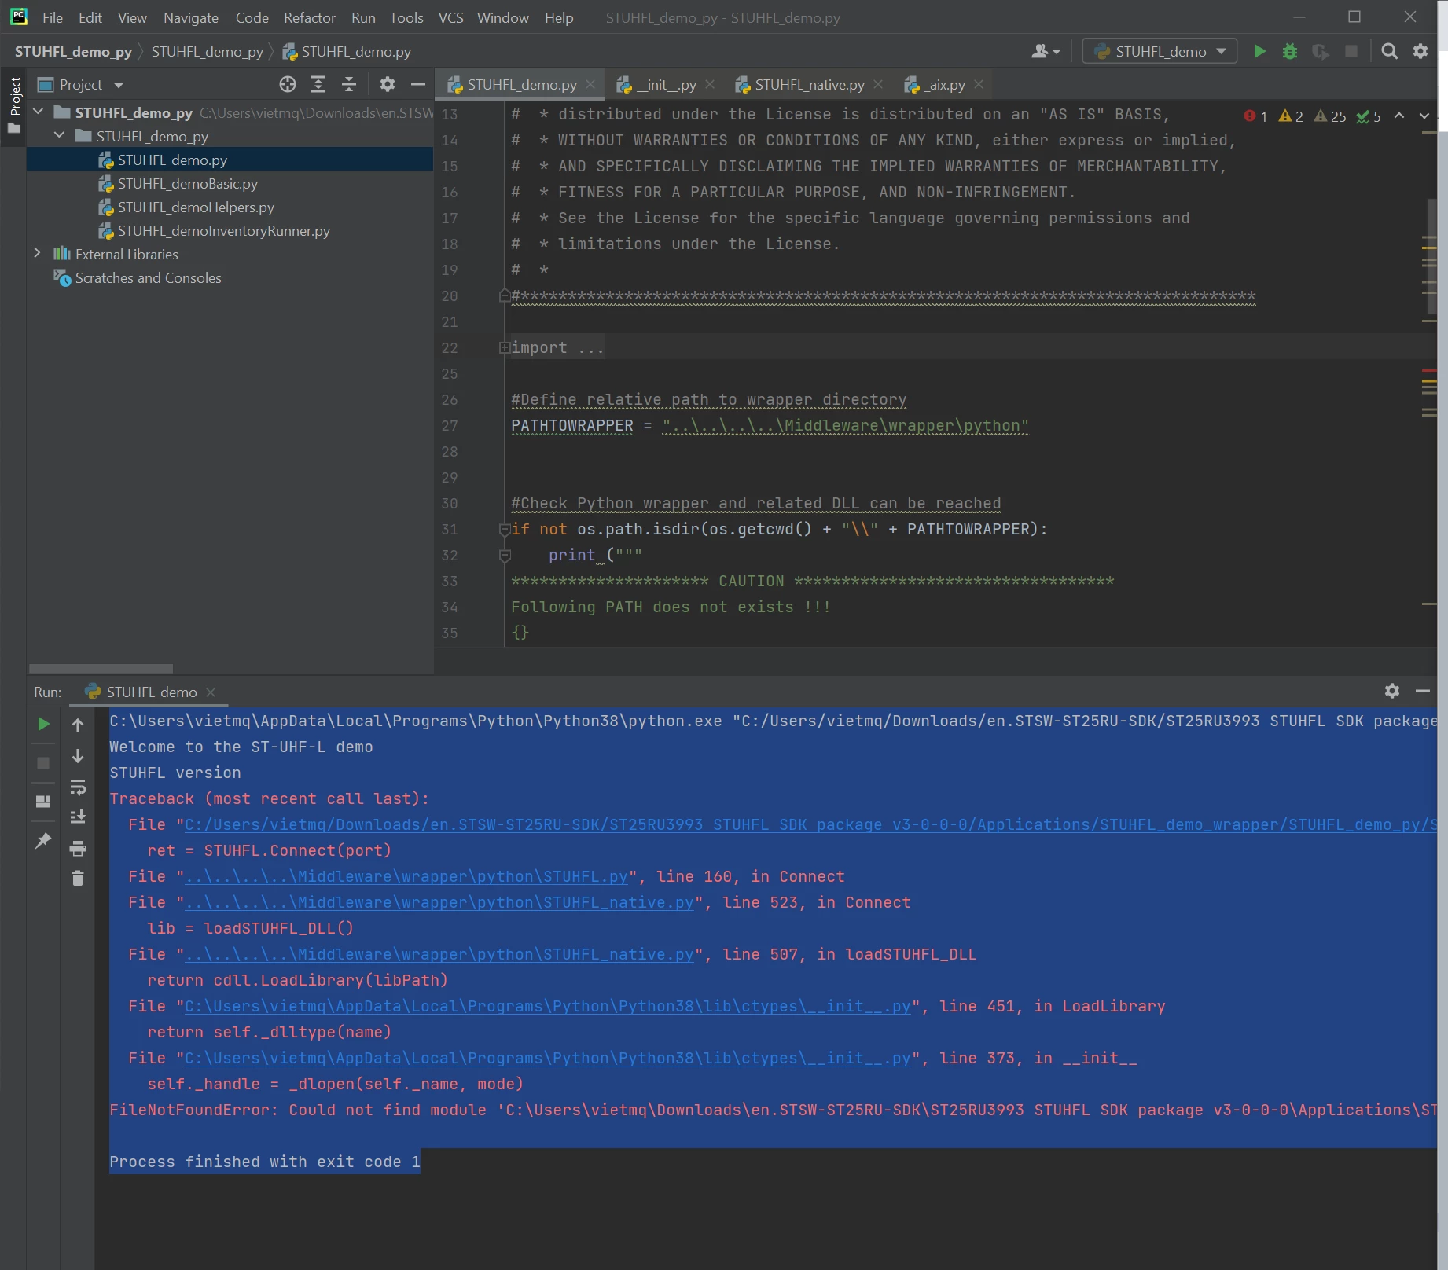Viewport: 1448px width, 1270px height.
Task: Toggle soft-wrap in Run console
Action: point(78,787)
